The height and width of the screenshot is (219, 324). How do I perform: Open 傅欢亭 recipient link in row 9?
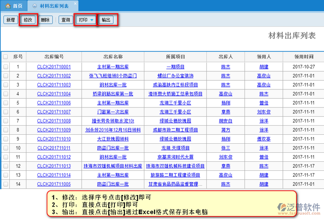click(x=264, y=139)
